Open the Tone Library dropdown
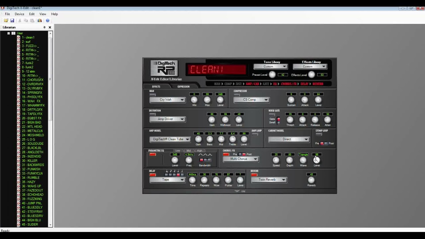The image size is (425, 239). [x=270, y=66]
